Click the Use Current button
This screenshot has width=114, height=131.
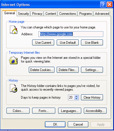43,43
